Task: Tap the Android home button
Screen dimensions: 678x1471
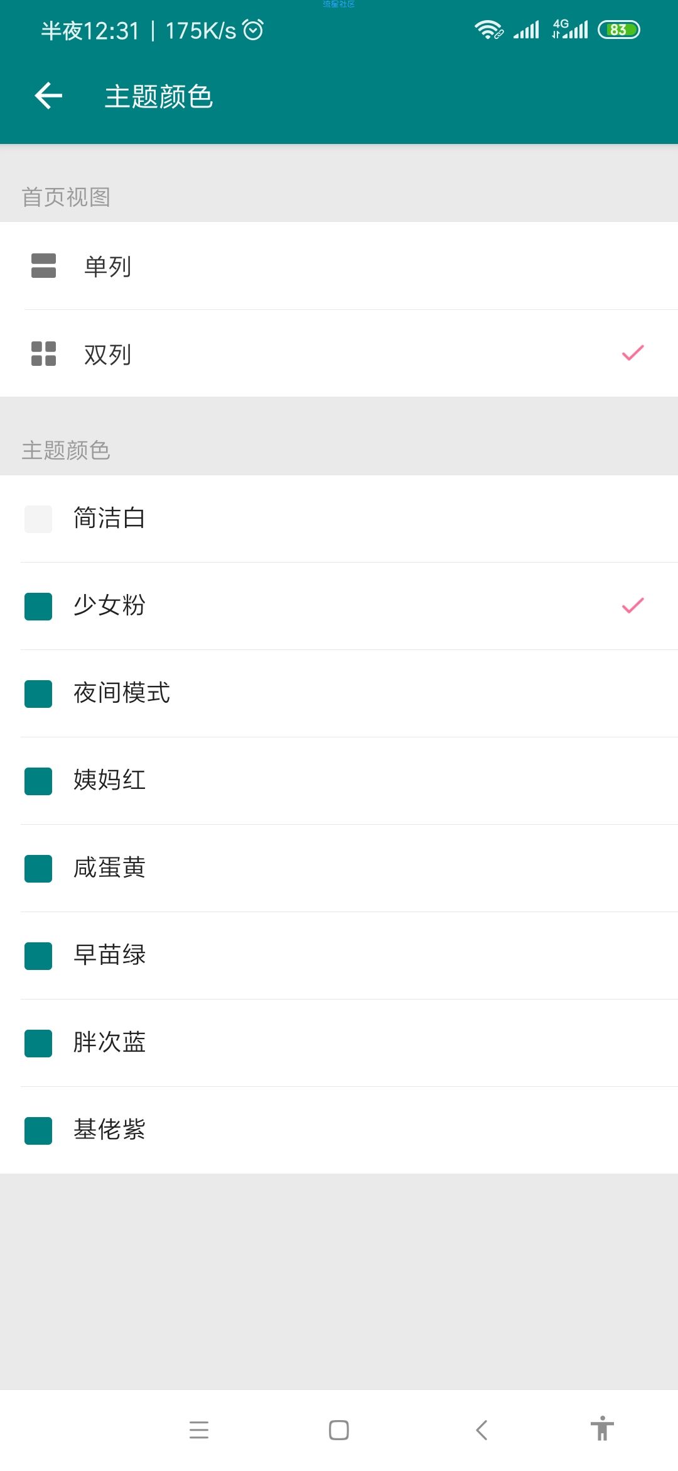Action: click(339, 1430)
